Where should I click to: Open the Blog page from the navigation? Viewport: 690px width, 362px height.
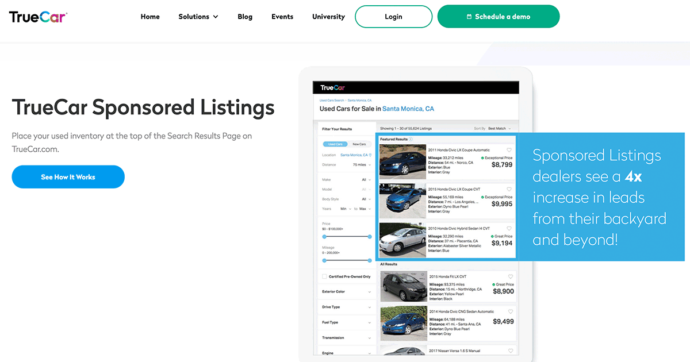245,17
